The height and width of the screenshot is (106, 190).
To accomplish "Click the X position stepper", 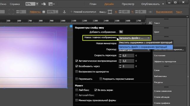I will click(120, 12).
